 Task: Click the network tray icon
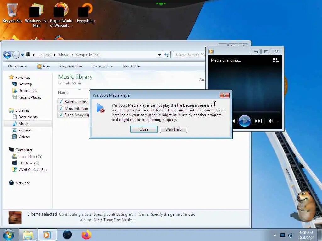[283, 235]
